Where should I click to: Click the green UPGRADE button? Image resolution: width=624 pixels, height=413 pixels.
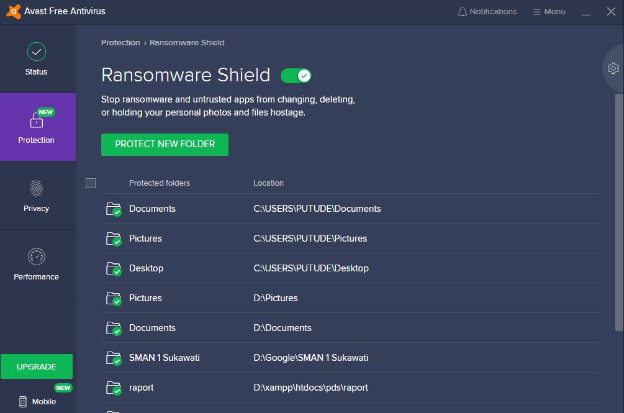pyautogui.click(x=37, y=366)
